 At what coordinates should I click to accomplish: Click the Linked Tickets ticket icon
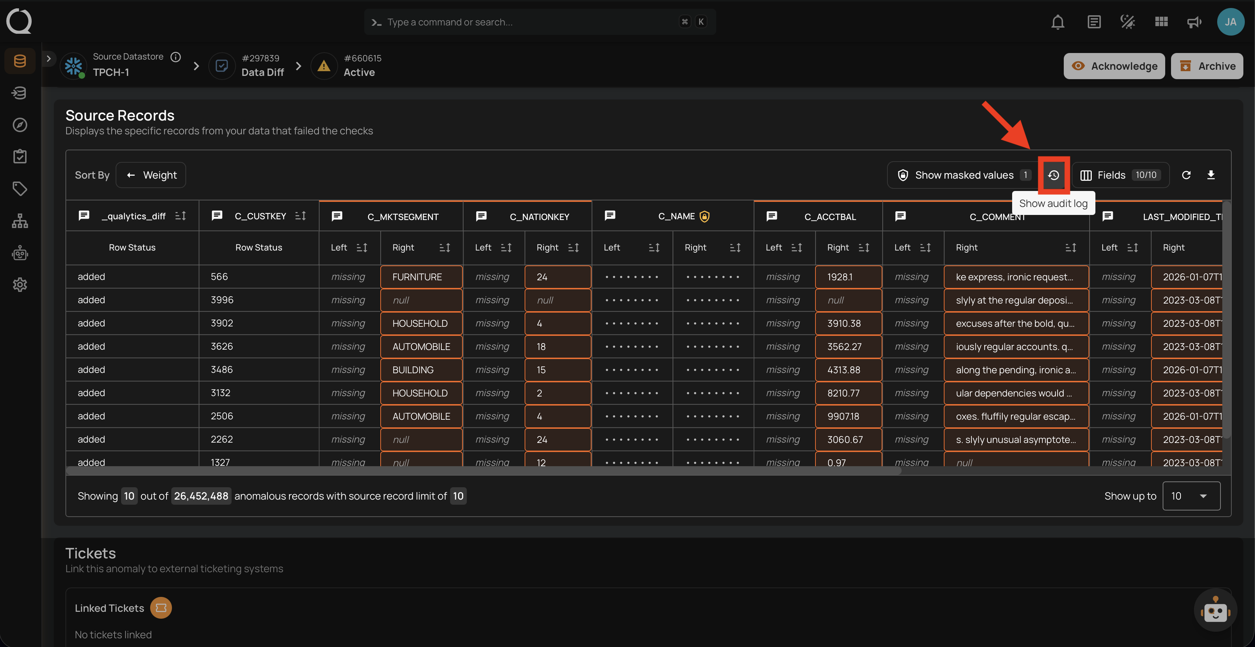(x=161, y=608)
